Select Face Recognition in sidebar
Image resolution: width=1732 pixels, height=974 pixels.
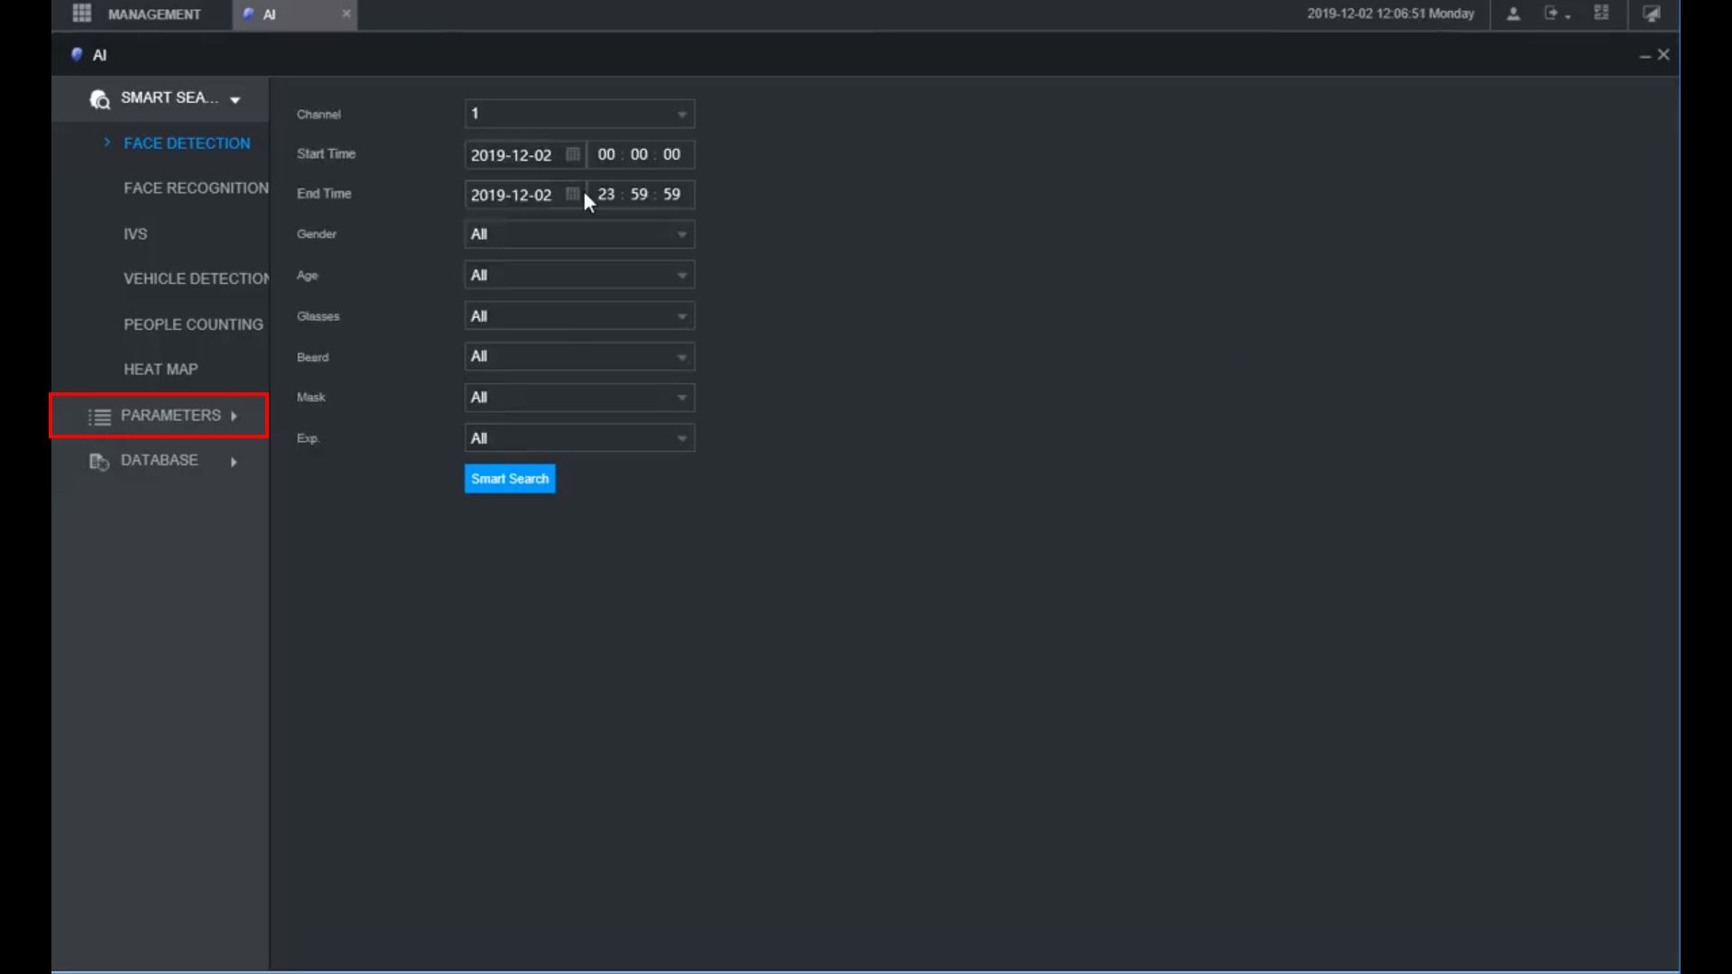tap(196, 188)
